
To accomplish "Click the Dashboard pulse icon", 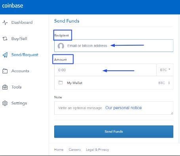I will coord(5,23).
